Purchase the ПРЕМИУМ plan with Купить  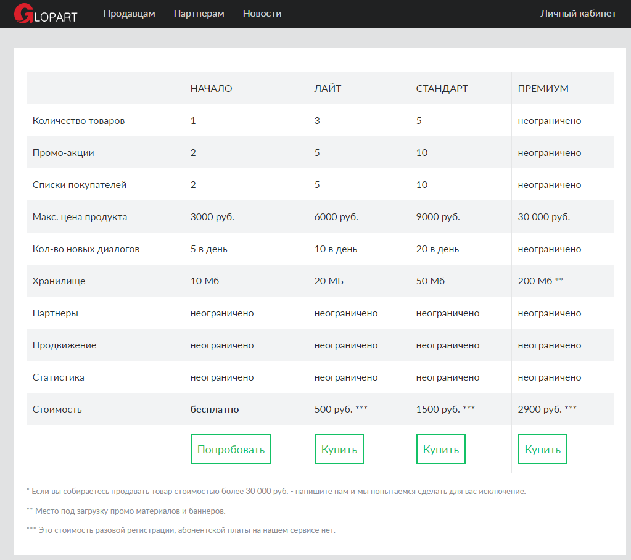[543, 449]
